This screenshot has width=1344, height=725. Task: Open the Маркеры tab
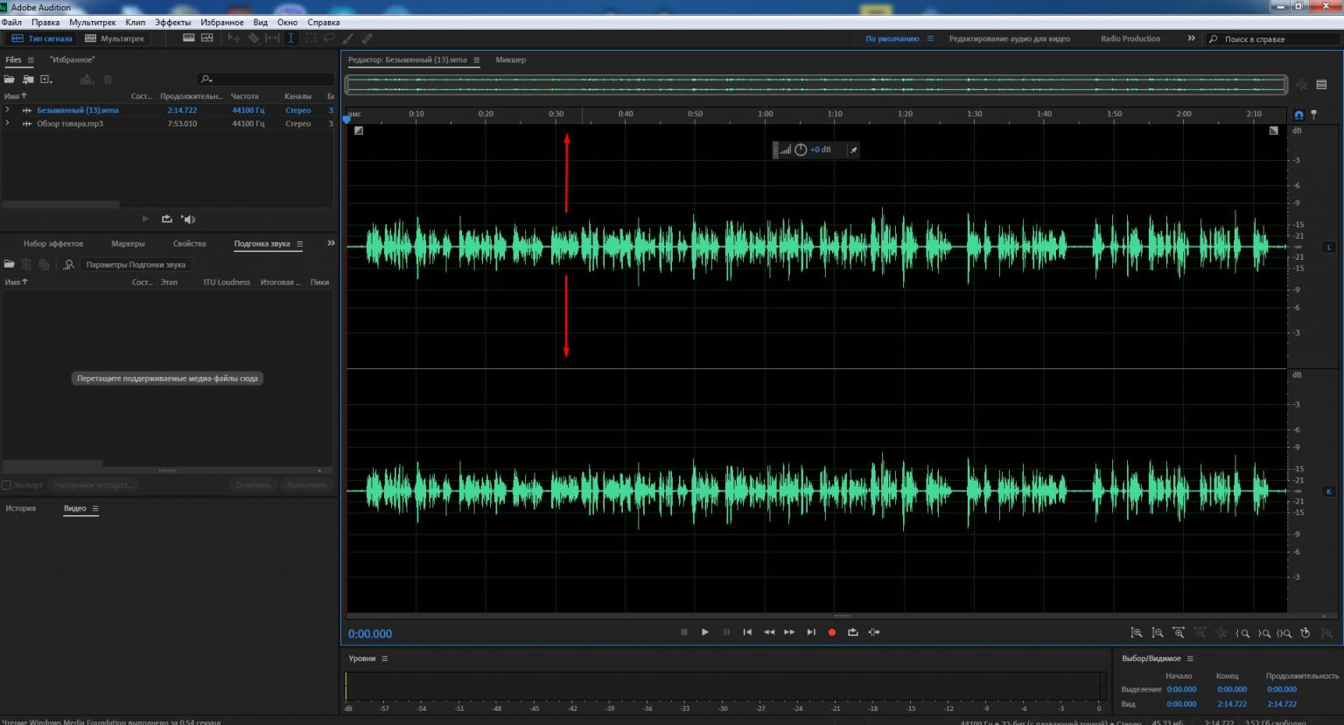point(129,244)
